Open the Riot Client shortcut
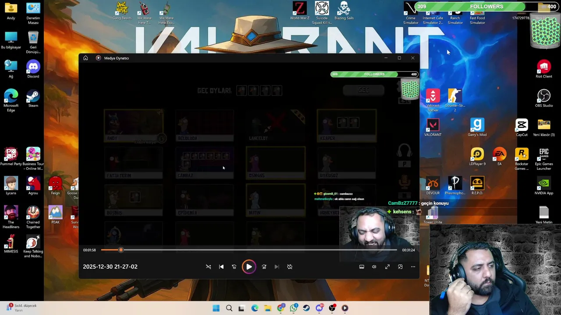This screenshot has height=315, width=561. click(x=544, y=70)
